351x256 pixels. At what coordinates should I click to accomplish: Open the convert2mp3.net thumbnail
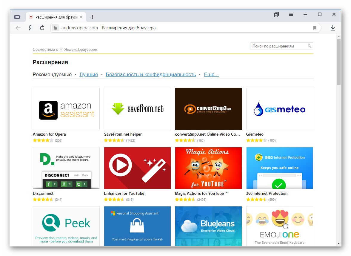point(208,109)
